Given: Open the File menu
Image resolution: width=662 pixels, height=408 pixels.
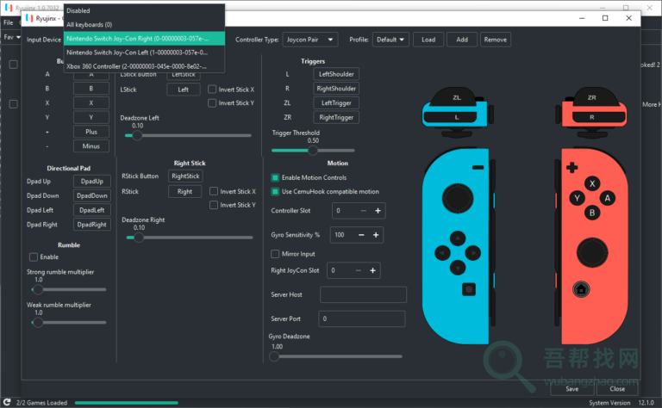Looking at the screenshot, I should (8, 22).
